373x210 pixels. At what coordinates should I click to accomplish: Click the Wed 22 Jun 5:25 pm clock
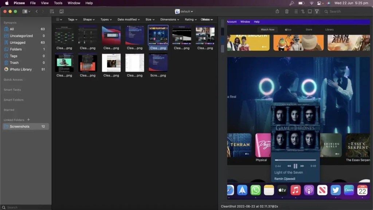(x=351, y=3)
